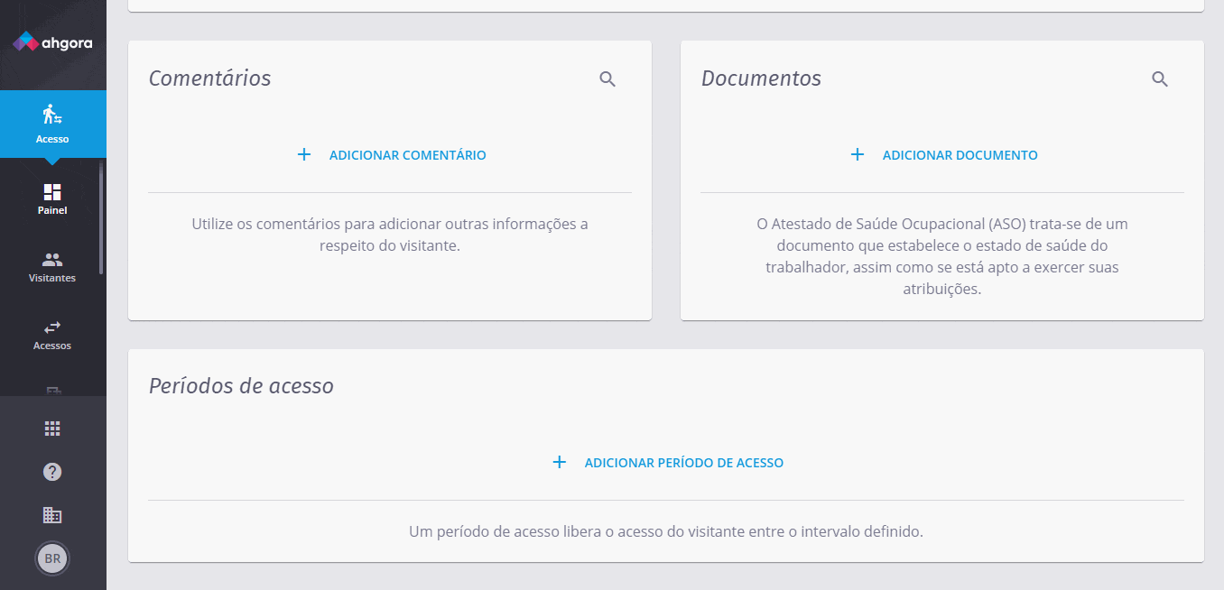The width and height of the screenshot is (1224, 590).
Task: Open the BR user avatar menu
Action: (52, 558)
